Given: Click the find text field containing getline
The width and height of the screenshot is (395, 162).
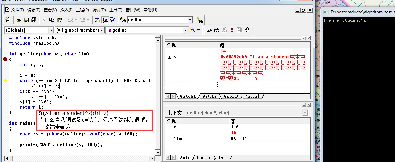Looking at the screenshot, I should point(157,20).
